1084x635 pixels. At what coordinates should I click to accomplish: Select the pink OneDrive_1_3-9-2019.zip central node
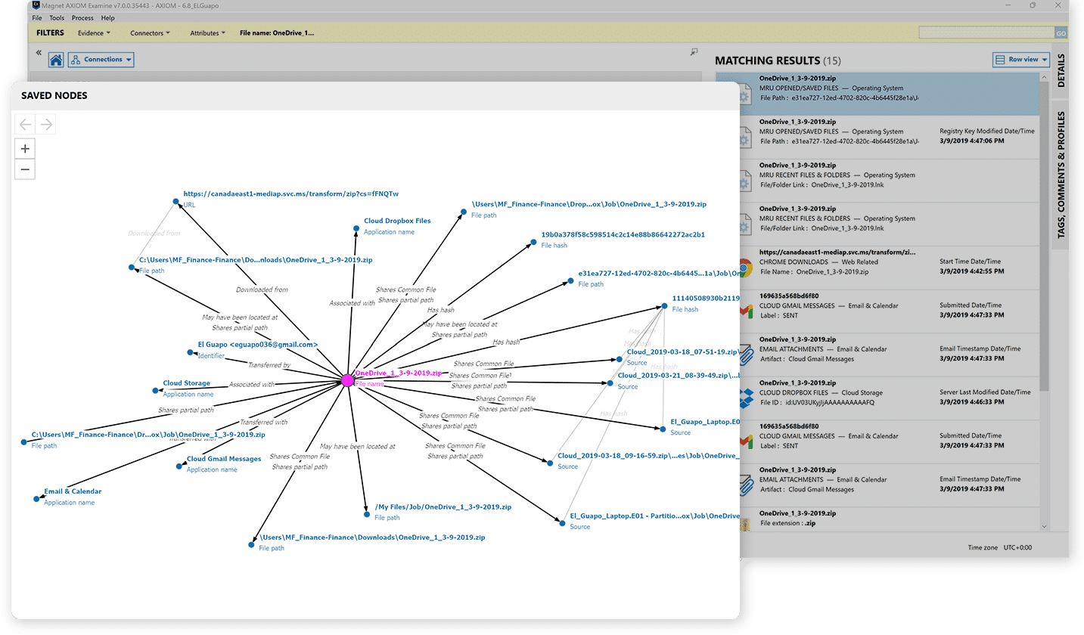tap(347, 380)
